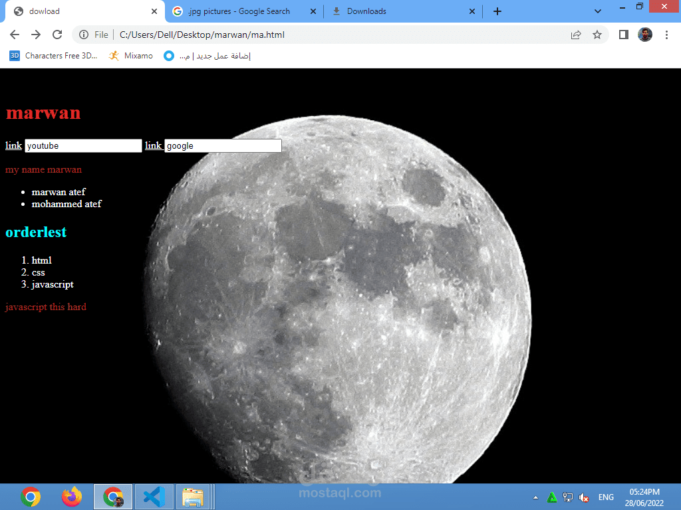
Task: Switch to the dowload tab
Action: (85, 11)
